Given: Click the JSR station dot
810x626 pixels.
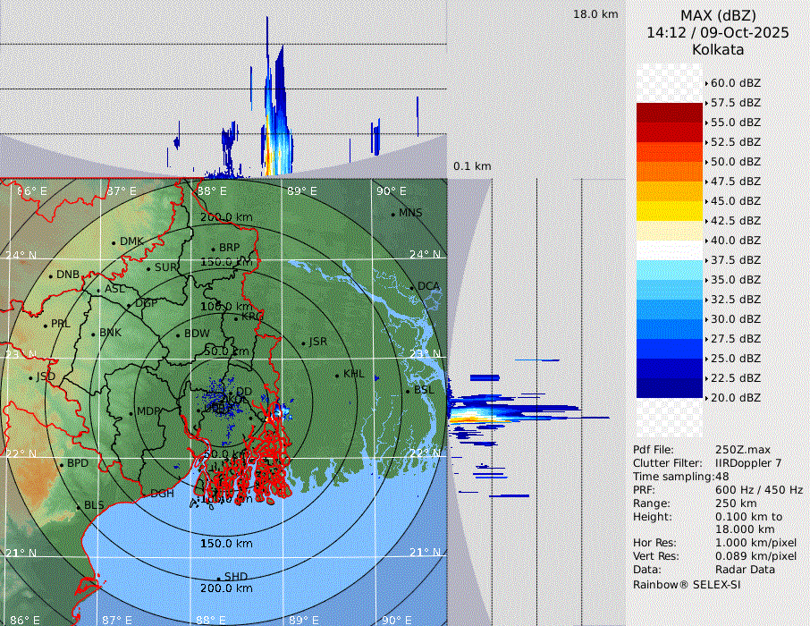Looking at the screenshot, I should coord(302,343).
